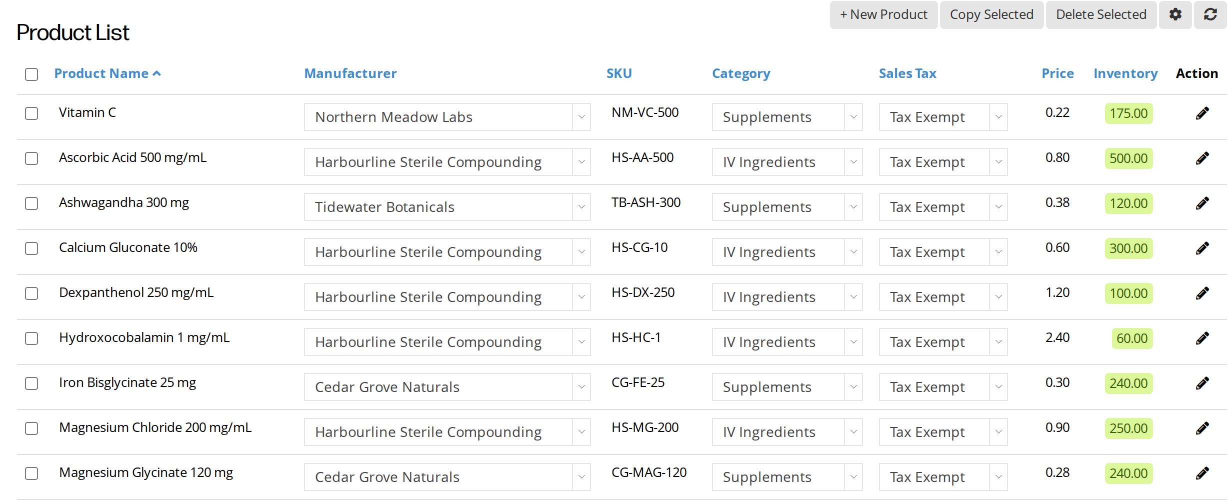Image resolution: width=1230 pixels, height=500 pixels.
Task: Check Calcium Gluconate 10% row box
Action: [31, 248]
